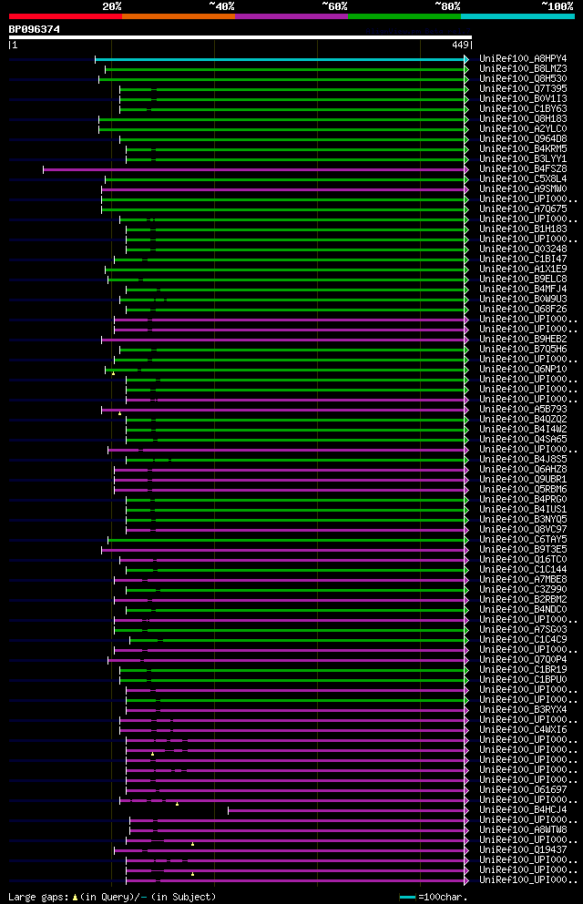Select hit label UniRef100_B4PRG0
This screenshot has width=583, height=904.
click(x=523, y=499)
